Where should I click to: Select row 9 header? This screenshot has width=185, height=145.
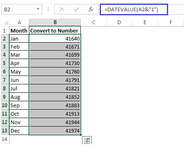(4, 97)
